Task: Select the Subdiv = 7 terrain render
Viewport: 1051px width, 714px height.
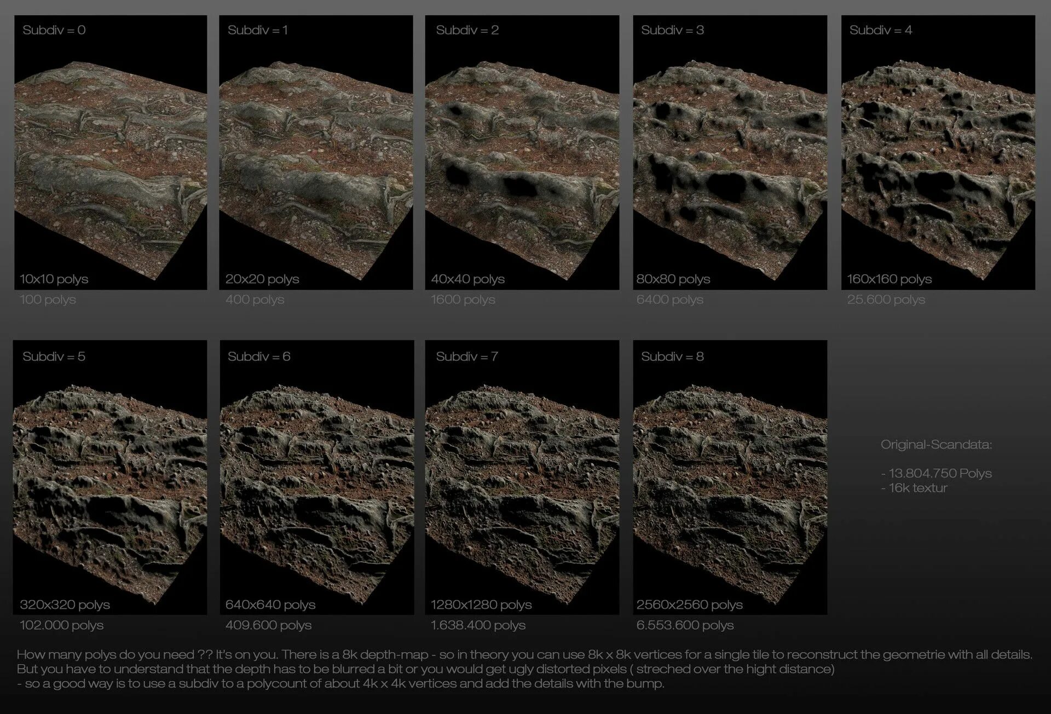Action: point(522,477)
